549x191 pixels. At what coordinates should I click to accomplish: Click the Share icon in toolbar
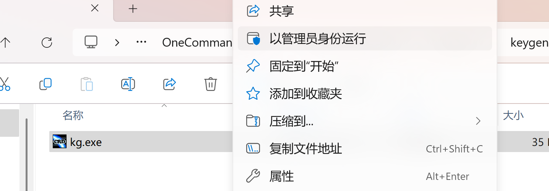tap(169, 84)
